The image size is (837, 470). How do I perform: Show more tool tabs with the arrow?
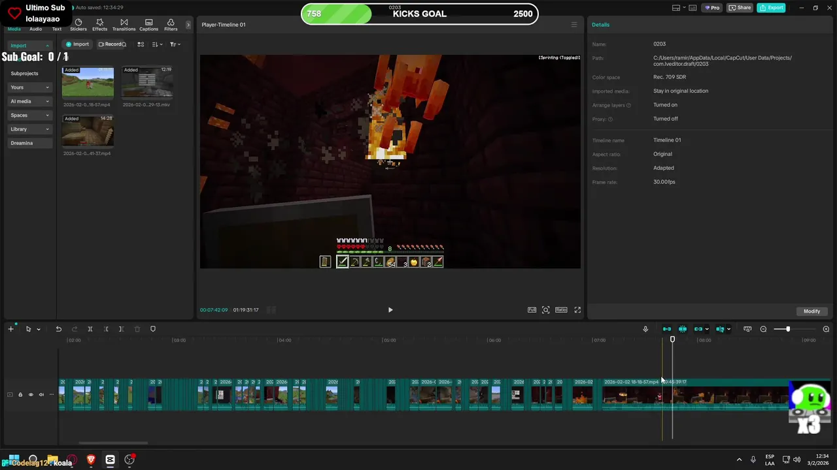click(188, 25)
